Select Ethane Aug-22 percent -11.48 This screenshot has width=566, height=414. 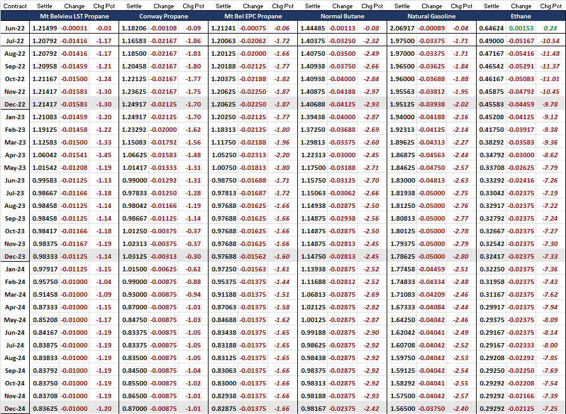[550, 53]
